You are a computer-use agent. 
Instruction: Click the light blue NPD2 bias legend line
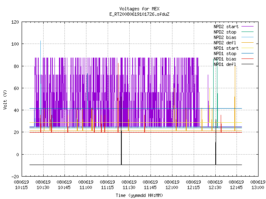tap(248, 37)
